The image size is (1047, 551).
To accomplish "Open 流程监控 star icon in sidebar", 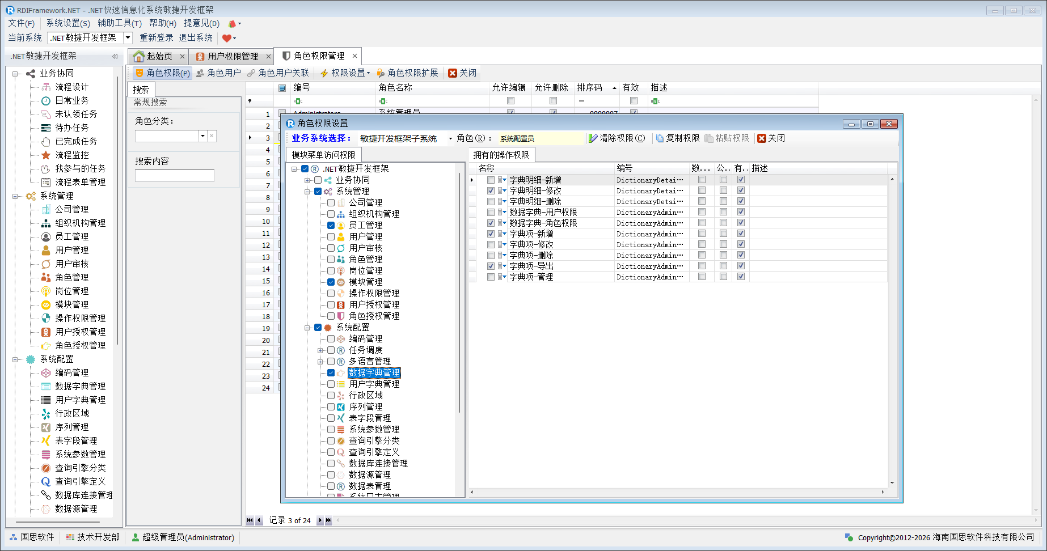I will click(46, 155).
